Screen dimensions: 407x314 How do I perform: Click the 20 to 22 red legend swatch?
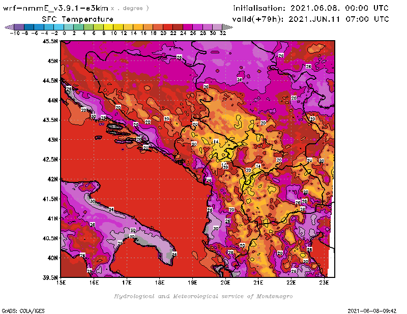pos(168,27)
